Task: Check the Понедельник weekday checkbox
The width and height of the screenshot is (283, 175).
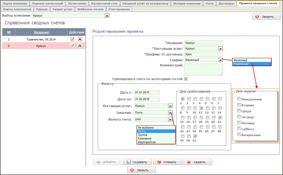Action: 239,99
